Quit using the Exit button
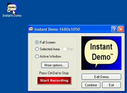Image resolution: width=127 pixels, height=93 pixels. [x=111, y=85]
